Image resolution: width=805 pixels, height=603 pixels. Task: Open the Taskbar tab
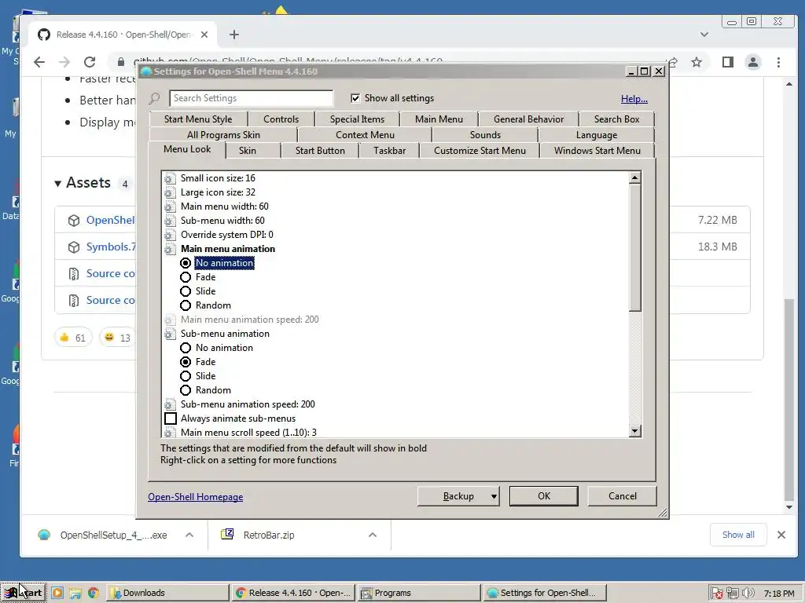390,151
